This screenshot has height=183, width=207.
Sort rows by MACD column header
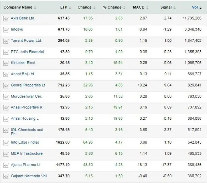pos(140,7)
